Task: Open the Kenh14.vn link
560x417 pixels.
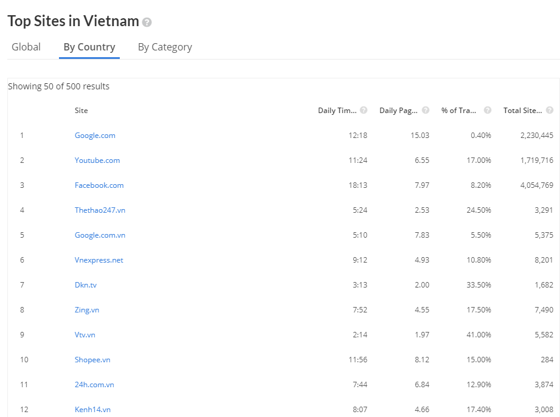Action: [92, 410]
